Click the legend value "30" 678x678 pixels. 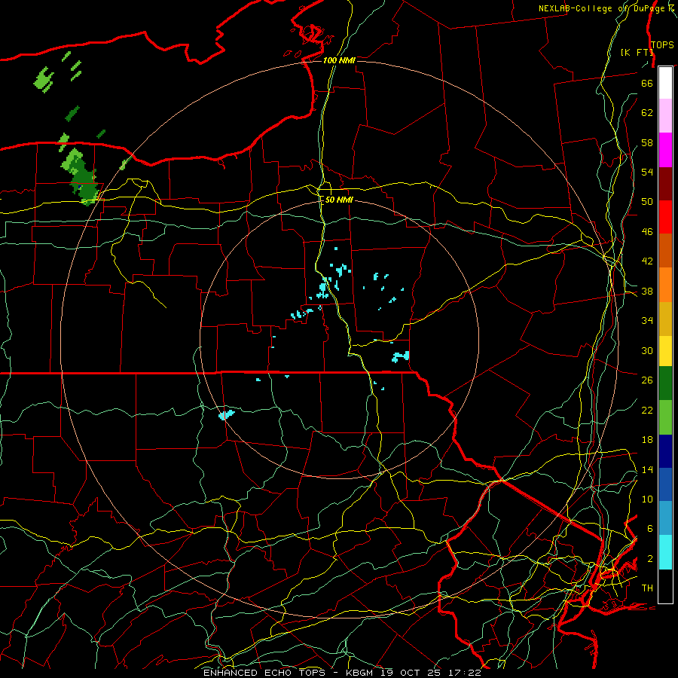(647, 350)
